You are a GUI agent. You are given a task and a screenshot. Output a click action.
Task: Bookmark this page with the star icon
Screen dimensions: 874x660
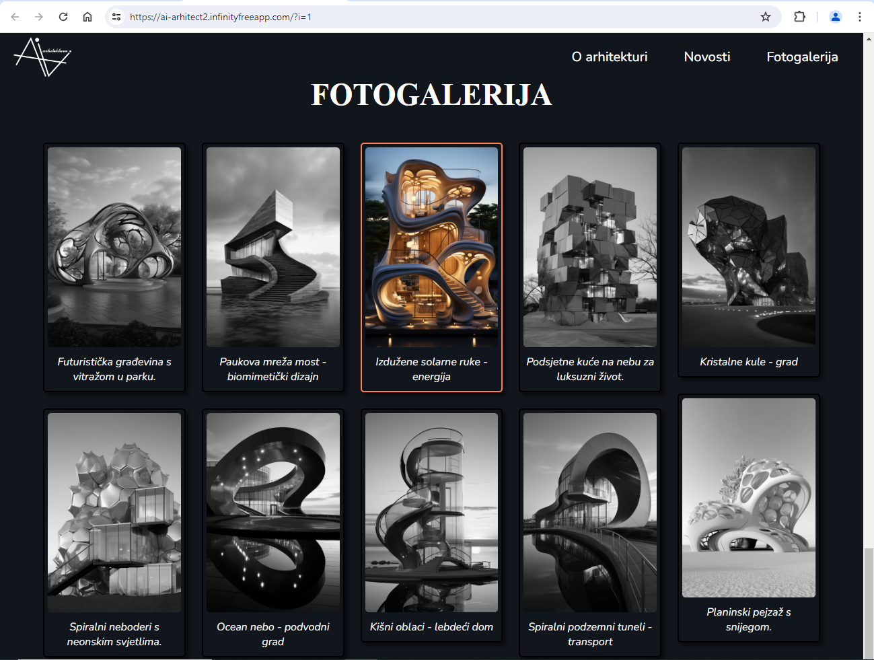pyautogui.click(x=765, y=17)
